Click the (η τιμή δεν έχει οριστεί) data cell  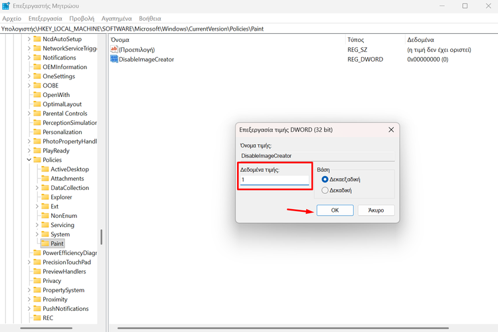point(439,50)
